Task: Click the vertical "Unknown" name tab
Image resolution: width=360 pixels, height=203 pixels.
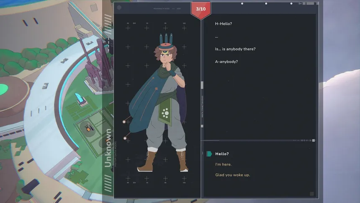Action: (x=108, y=148)
